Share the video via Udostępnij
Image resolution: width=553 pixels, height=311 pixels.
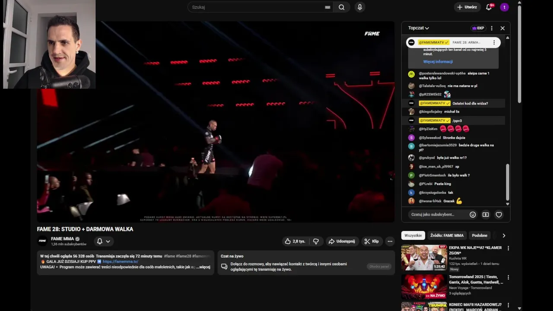[341, 241]
